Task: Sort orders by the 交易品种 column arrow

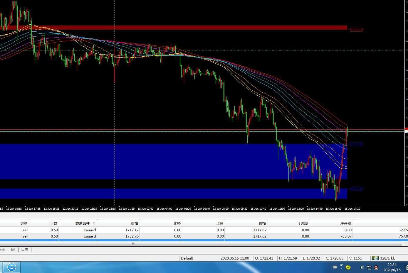Action: pyautogui.click(x=94, y=223)
